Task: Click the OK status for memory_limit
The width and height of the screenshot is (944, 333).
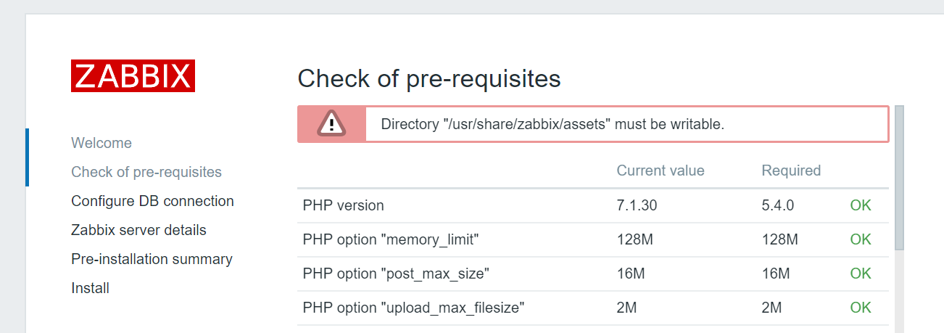Action: pyautogui.click(x=861, y=239)
